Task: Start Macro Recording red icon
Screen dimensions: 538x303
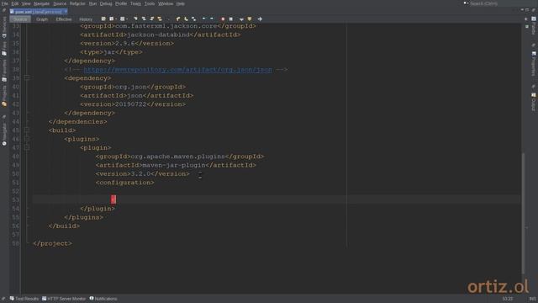Action: 223,19
